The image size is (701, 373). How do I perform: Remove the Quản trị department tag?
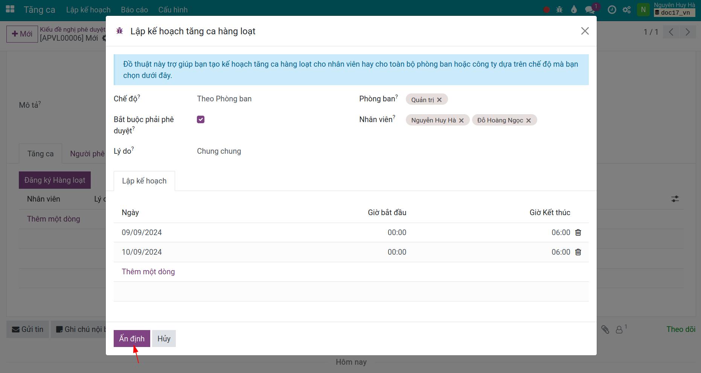pos(439,100)
